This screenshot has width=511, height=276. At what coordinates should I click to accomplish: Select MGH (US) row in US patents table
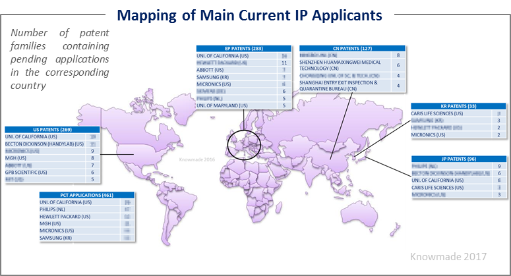(52, 158)
